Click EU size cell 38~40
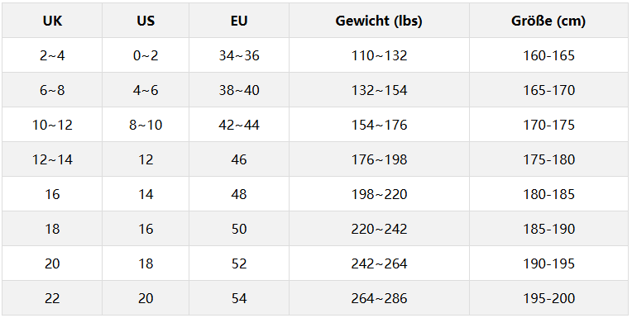The height and width of the screenshot is (318, 632). 239,90
